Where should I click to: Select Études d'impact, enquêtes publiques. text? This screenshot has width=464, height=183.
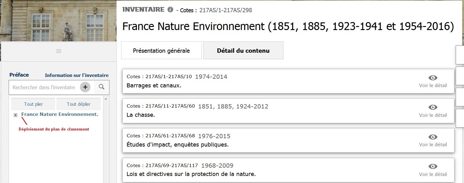(x=177, y=144)
